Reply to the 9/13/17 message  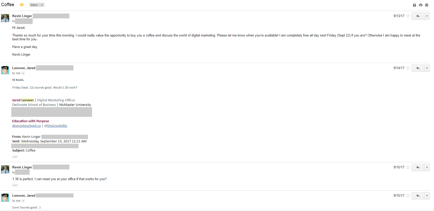pyautogui.click(x=418, y=16)
